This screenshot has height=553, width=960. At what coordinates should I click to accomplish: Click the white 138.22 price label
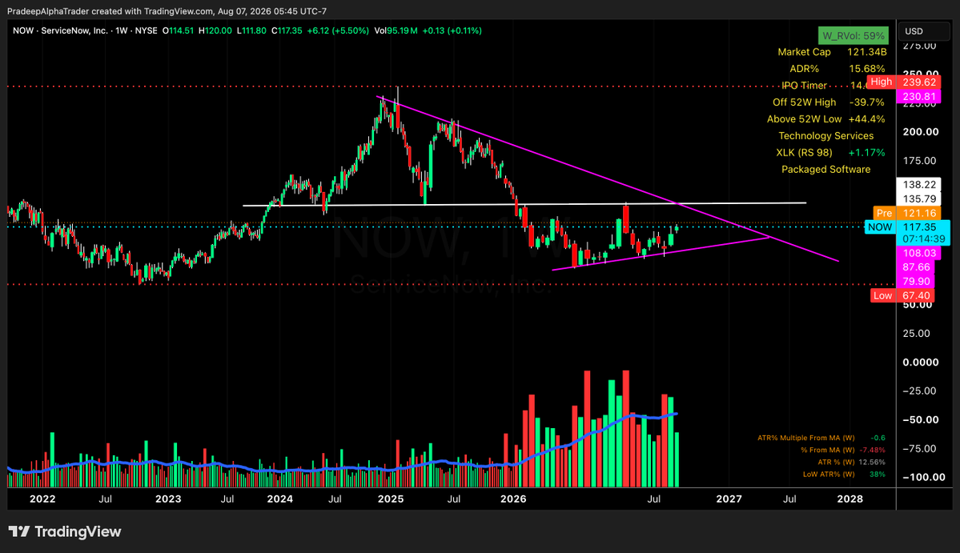click(x=918, y=184)
